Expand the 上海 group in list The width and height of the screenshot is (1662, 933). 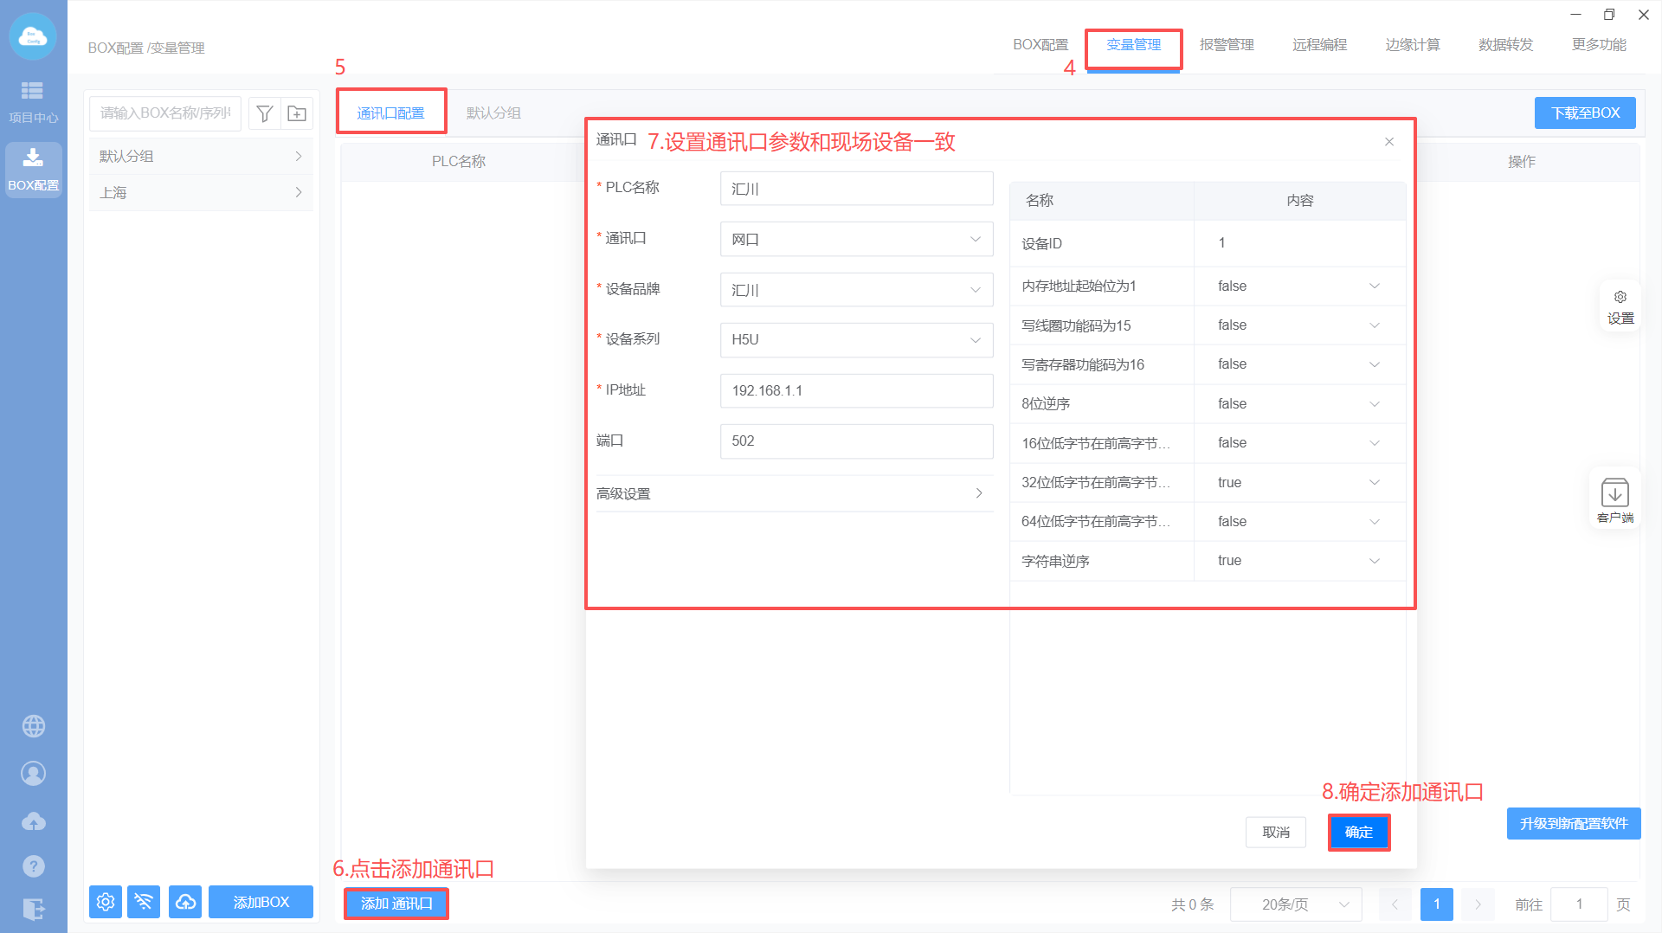[x=201, y=192]
